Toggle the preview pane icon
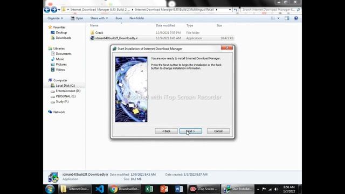Image resolution: width=345 pixels, height=194 pixels. coord(287,18)
